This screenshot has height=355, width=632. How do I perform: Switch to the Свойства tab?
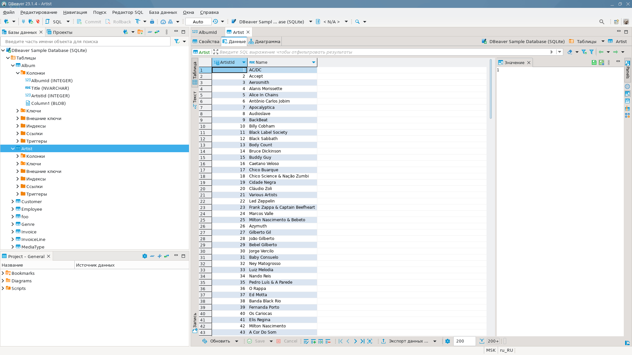(x=206, y=41)
